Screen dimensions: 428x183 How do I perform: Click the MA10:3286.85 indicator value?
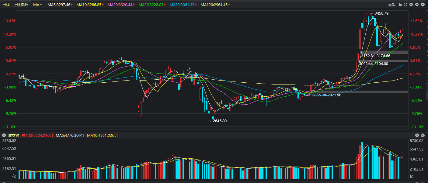click(x=90, y=5)
